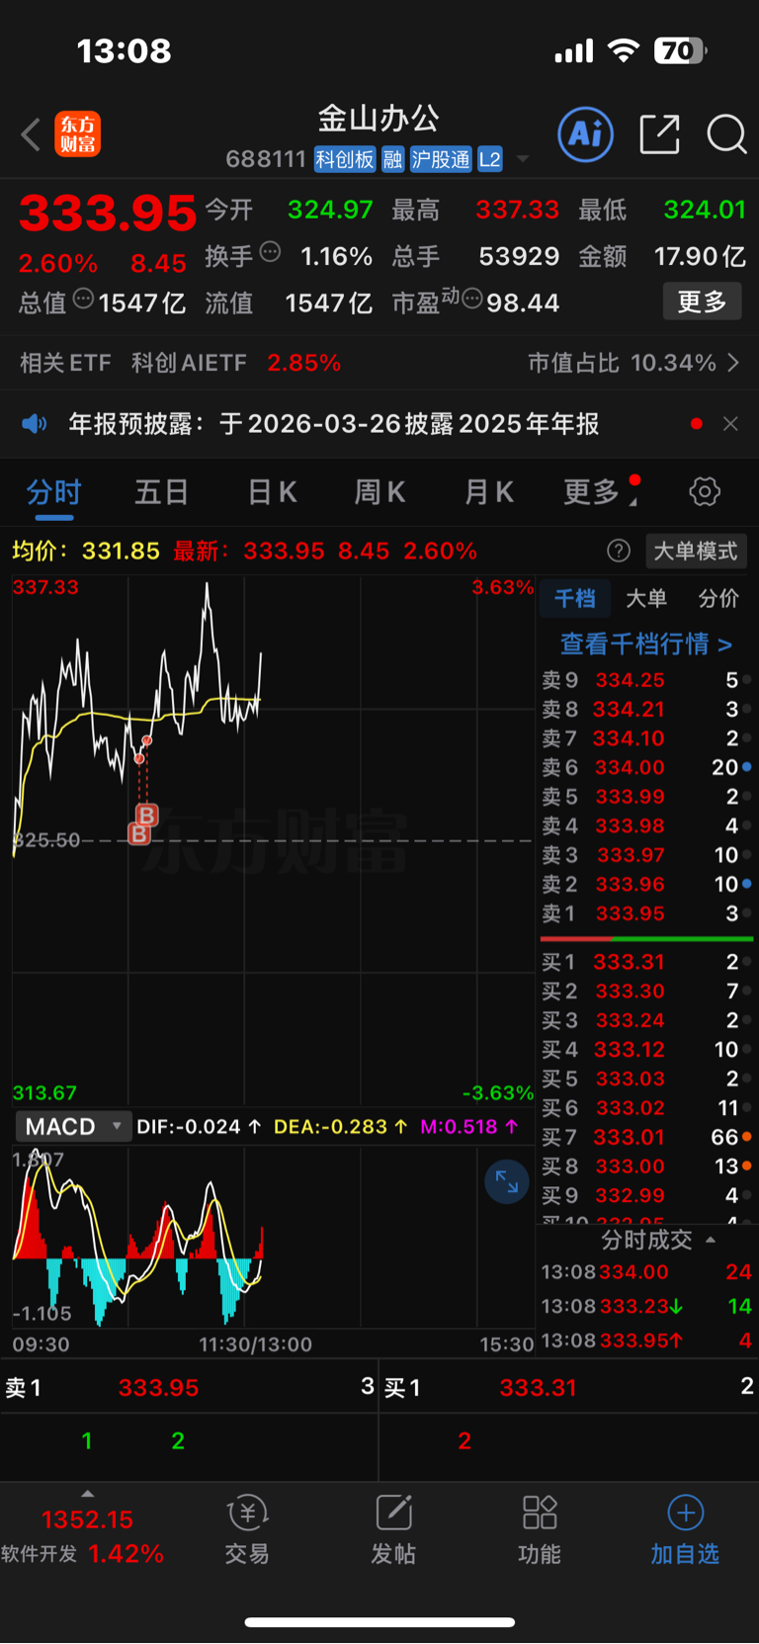Switch to 分价 tab

tap(718, 598)
